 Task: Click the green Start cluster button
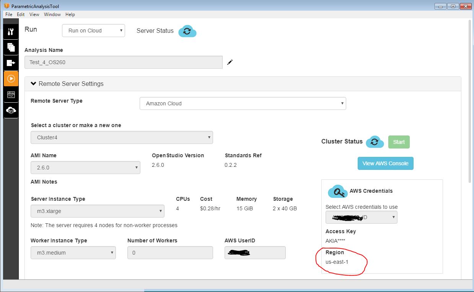coord(399,142)
